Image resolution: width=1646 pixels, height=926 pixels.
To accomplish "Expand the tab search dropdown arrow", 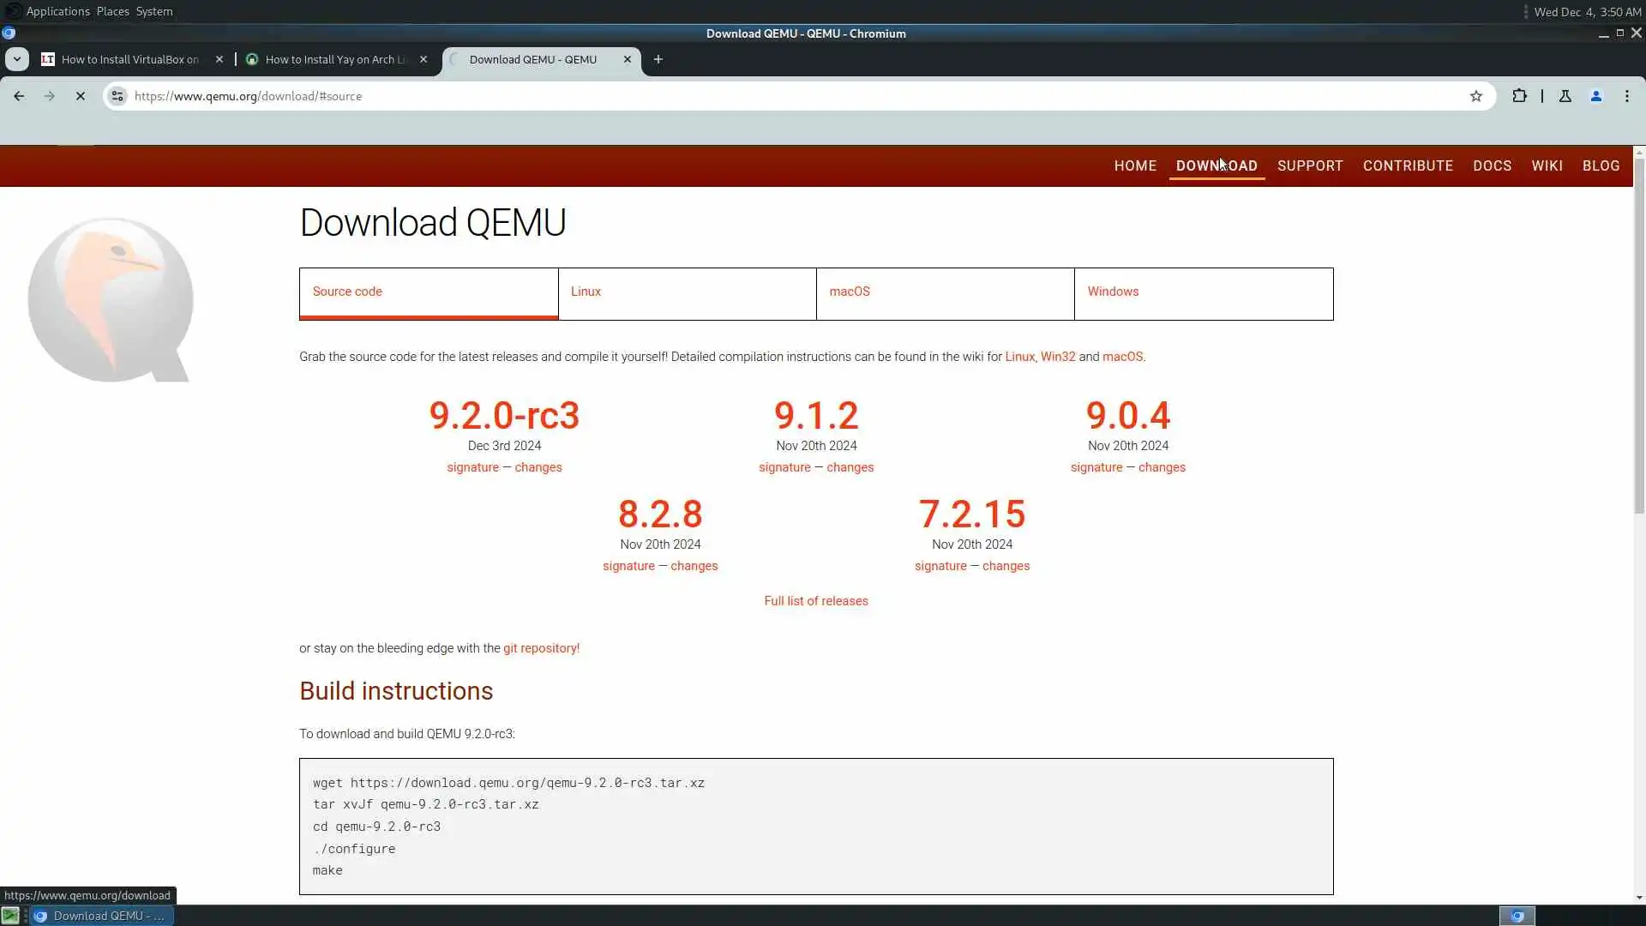I will (17, 59).
